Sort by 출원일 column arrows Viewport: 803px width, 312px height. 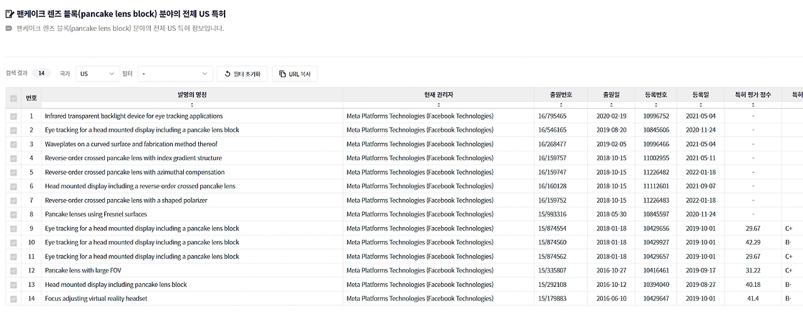coord(610,105)
